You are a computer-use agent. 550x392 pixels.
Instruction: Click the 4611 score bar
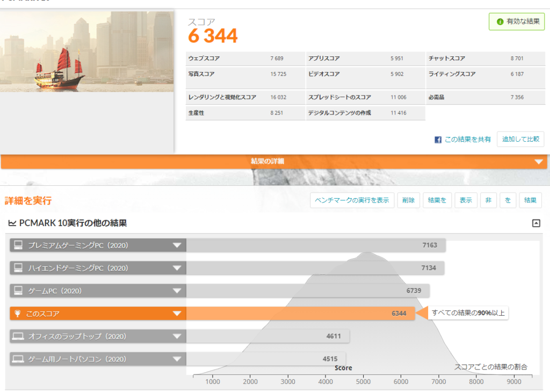pyautogui.click(x=267, y=336)
